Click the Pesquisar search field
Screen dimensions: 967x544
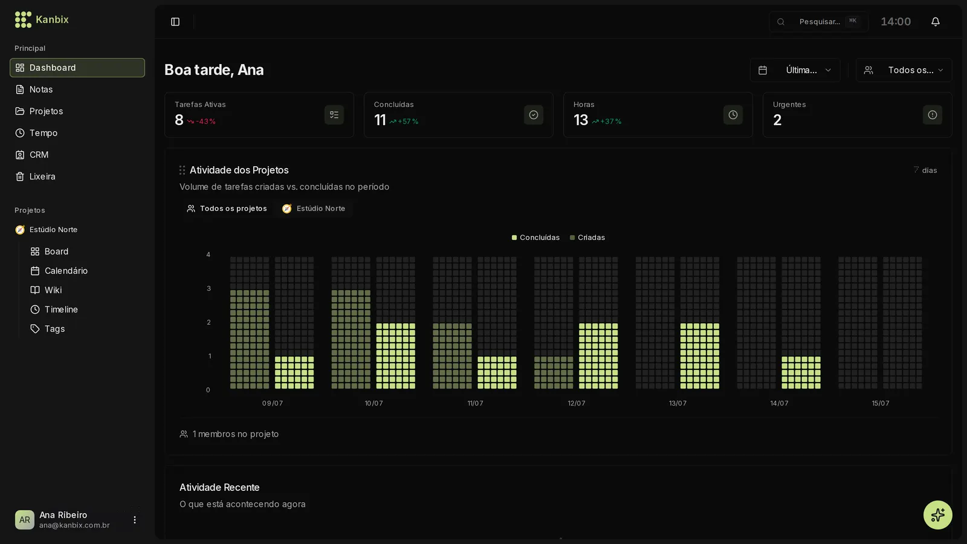tap(819, 22)
